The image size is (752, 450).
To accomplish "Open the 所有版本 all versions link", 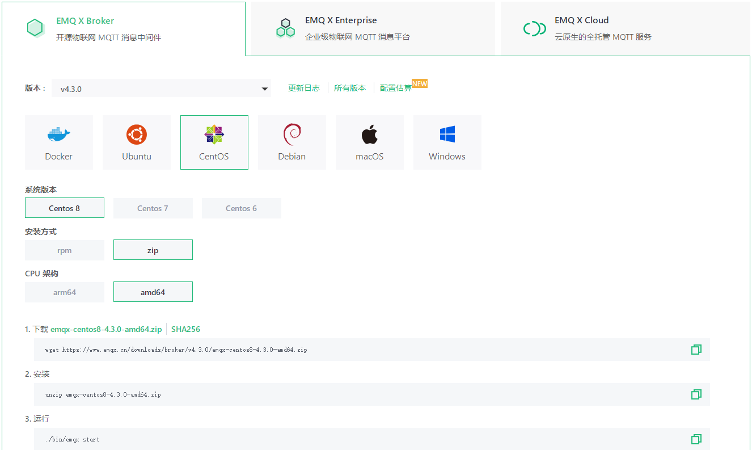I will pyautogui.click(x=350, y=88).
